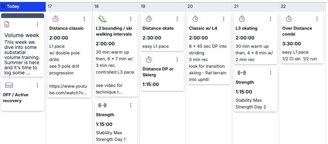Click the dark color bar above Volume week
The width and height of the screenshot is (328, 144).
(x=22, y=16)
